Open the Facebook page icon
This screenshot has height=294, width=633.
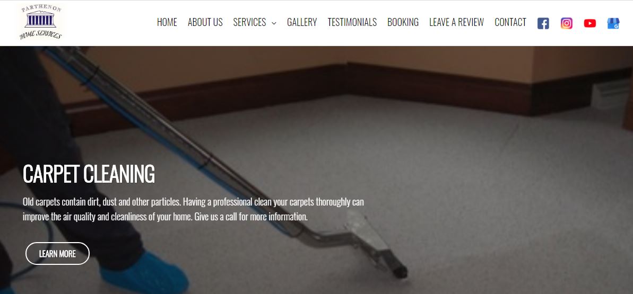point(543,23)
